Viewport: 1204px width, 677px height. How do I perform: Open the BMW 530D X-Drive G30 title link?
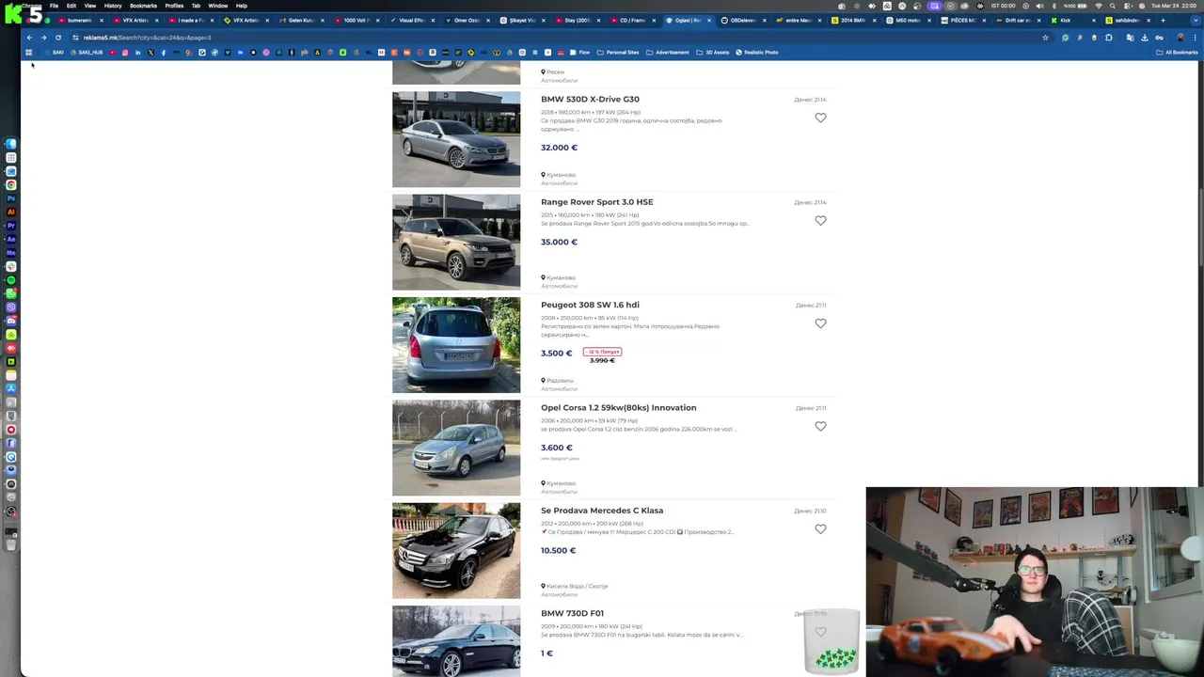[x=590, y=99]
